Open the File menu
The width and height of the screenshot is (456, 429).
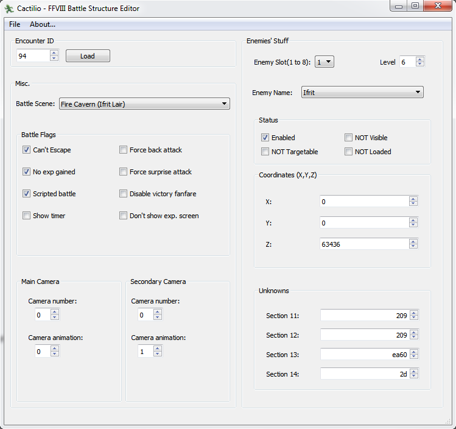(15, 24)
